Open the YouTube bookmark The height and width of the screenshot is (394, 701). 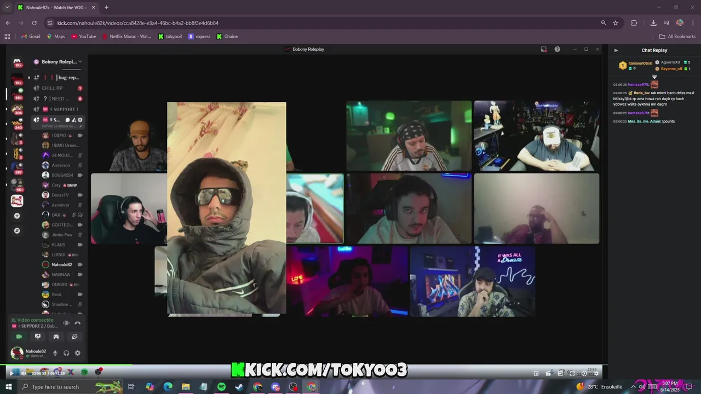tap(83, 37)
